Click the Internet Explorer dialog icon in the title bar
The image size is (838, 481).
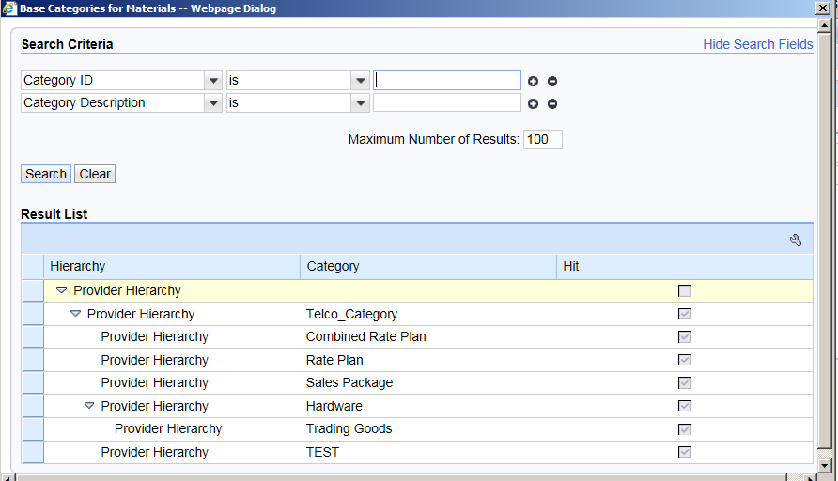tap(9, 8)
